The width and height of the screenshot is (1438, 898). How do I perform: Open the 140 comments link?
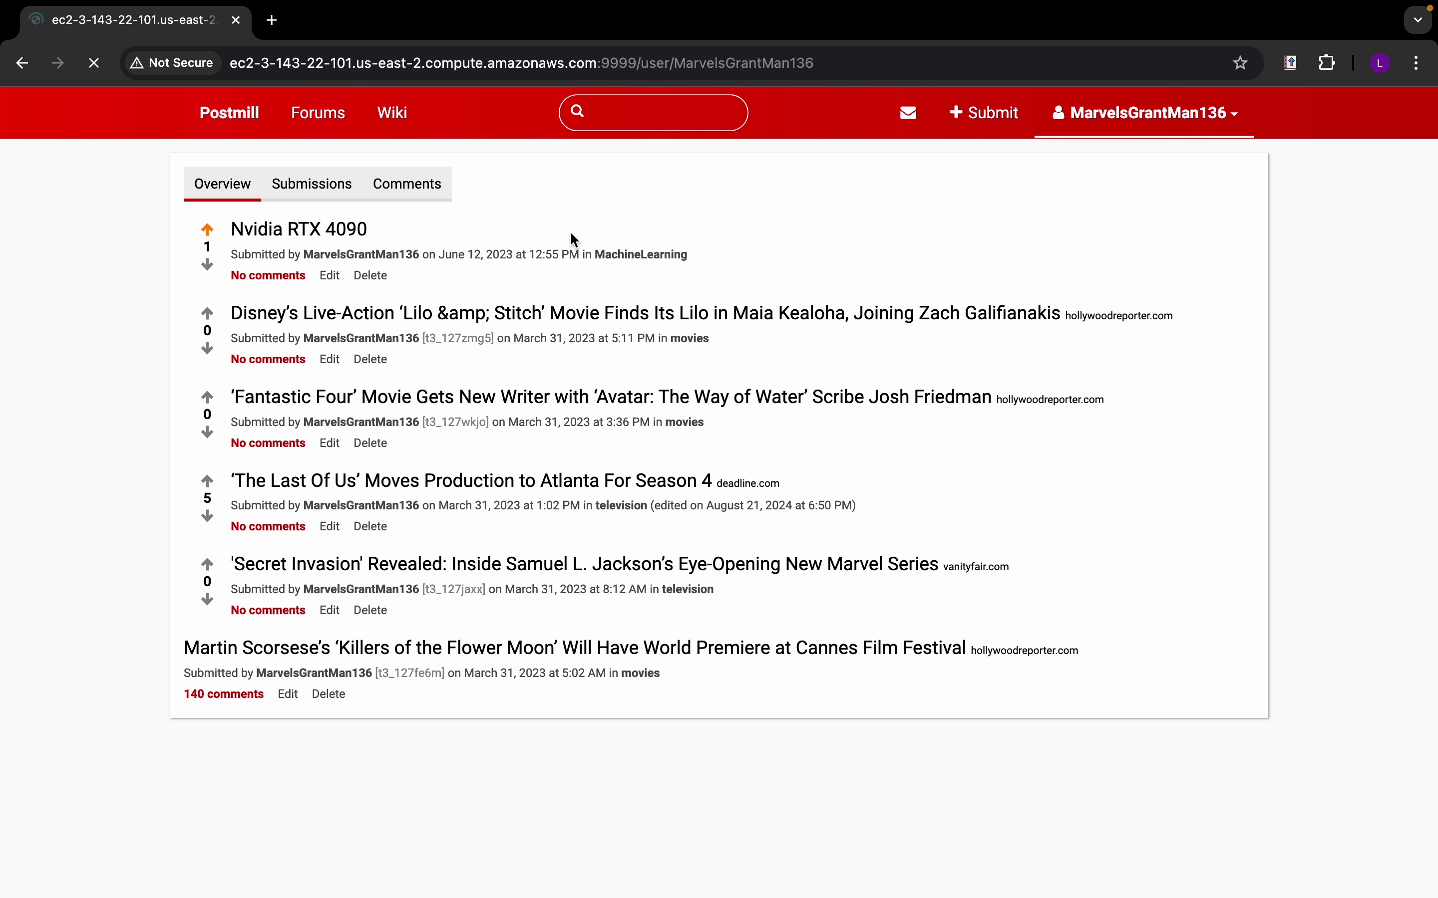[x=223, y=693]
